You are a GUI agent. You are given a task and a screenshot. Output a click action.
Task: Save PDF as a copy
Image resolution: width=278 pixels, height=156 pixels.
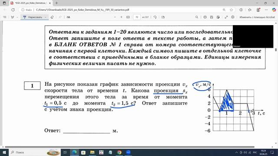point(218,17)
